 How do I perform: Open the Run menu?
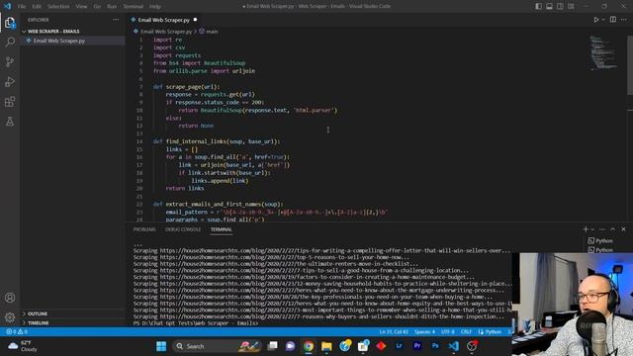pyautogui.click(x=112, y=7)
